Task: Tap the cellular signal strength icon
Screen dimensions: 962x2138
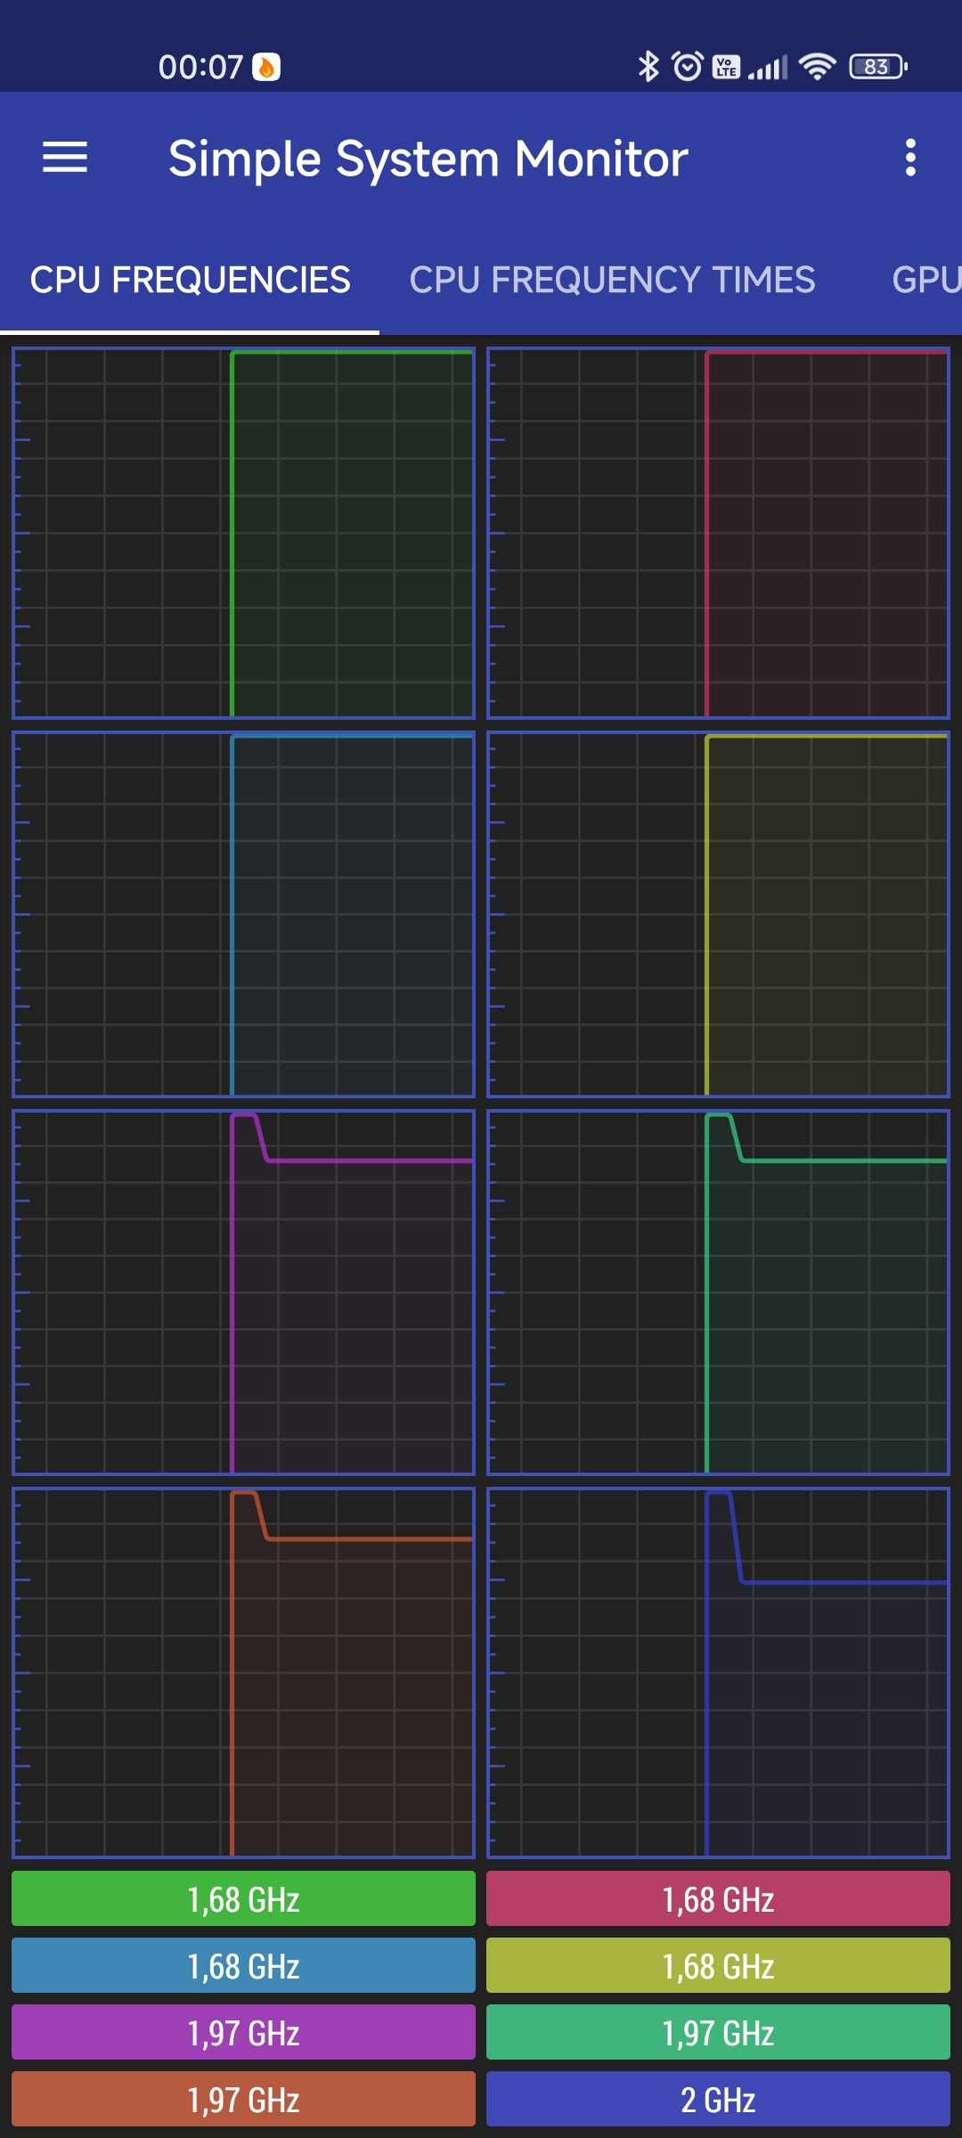Action: point(768,67)
